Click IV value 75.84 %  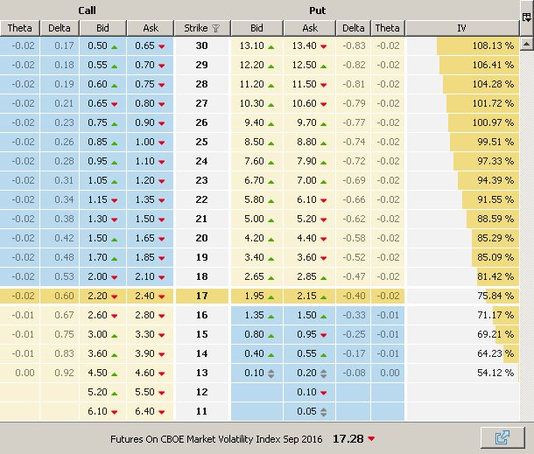point(462,296)
